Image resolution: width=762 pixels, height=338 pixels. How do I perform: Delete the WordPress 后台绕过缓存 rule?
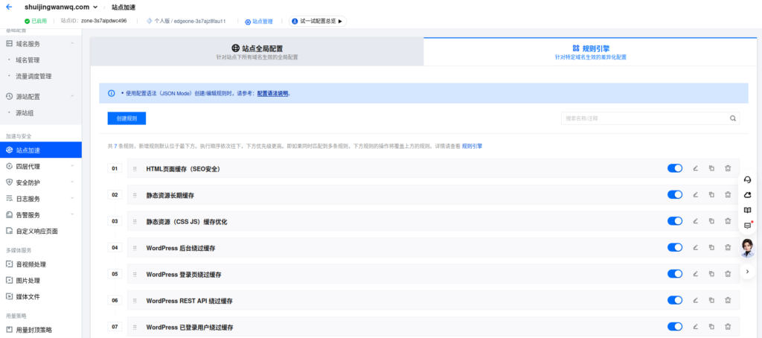728,247
